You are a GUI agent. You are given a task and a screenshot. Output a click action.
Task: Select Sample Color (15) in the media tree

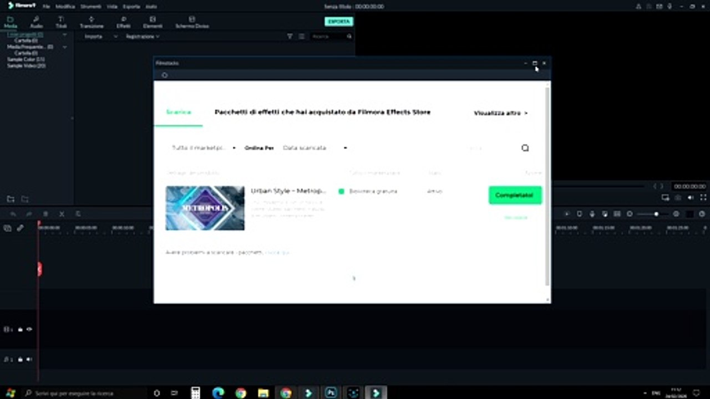26,59
